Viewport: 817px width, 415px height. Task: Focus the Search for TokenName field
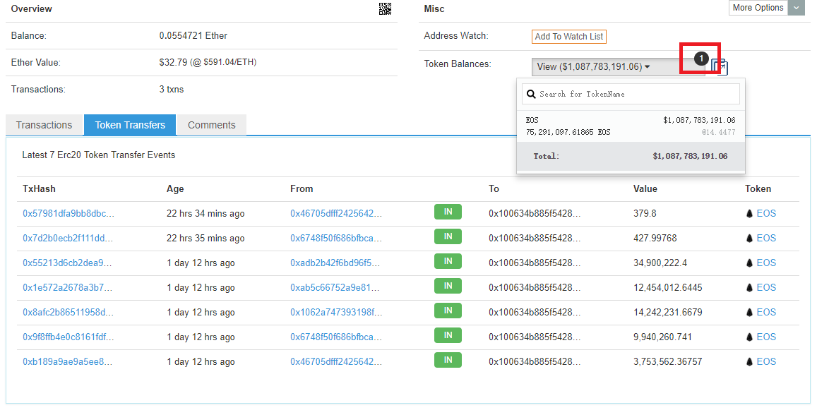click(x=631, y=95)
